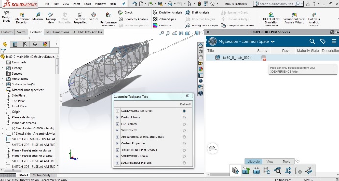Expand Surface Bodies(5) node

coord(2,84)
